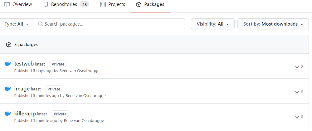Screen dimensions: 312x131
Task: Open the image package link
Action: pos(22,89)
